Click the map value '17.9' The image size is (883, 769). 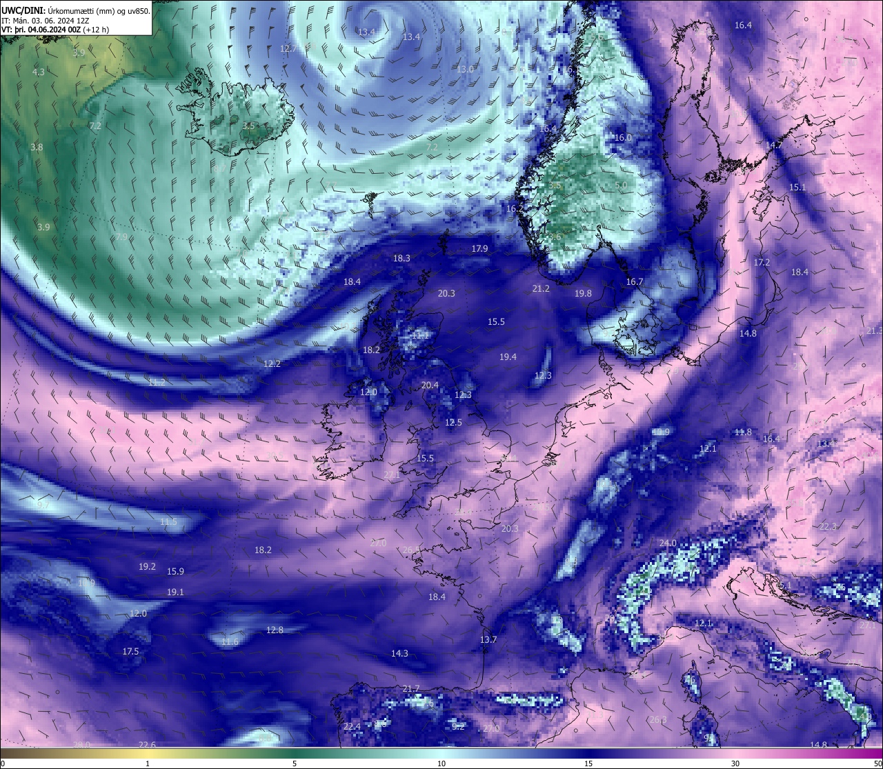(479, 248)
